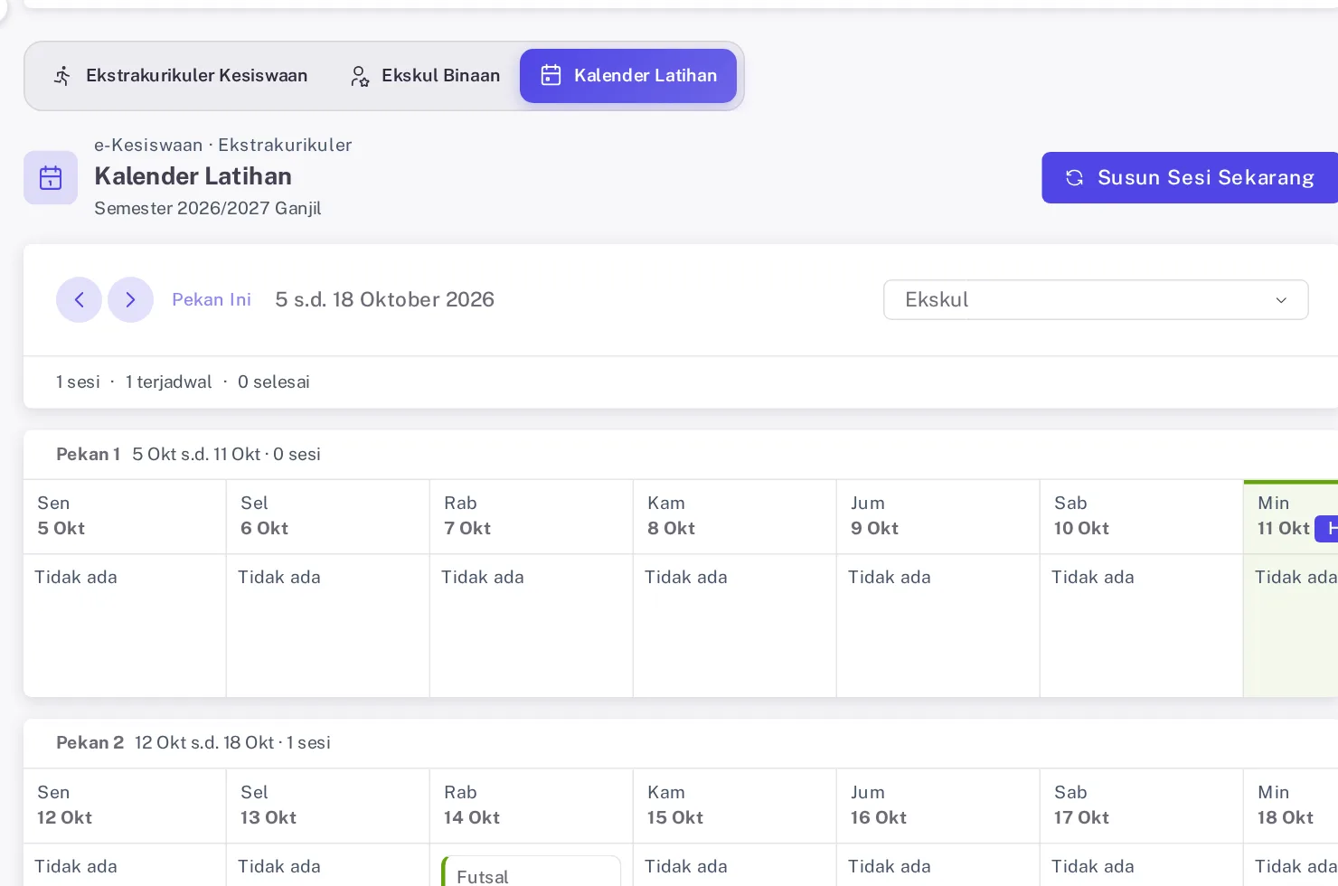
Task: Go to the previous period with left chevron
Action: pyautogui.click(x=79, y=299)
